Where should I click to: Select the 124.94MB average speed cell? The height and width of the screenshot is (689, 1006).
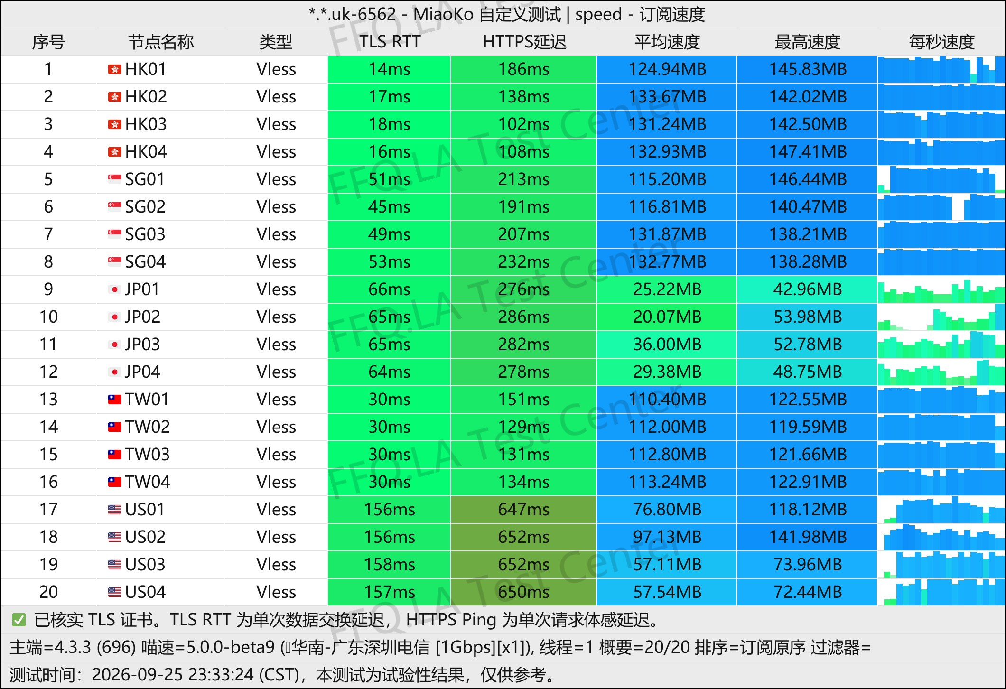(x=667, y=69)
